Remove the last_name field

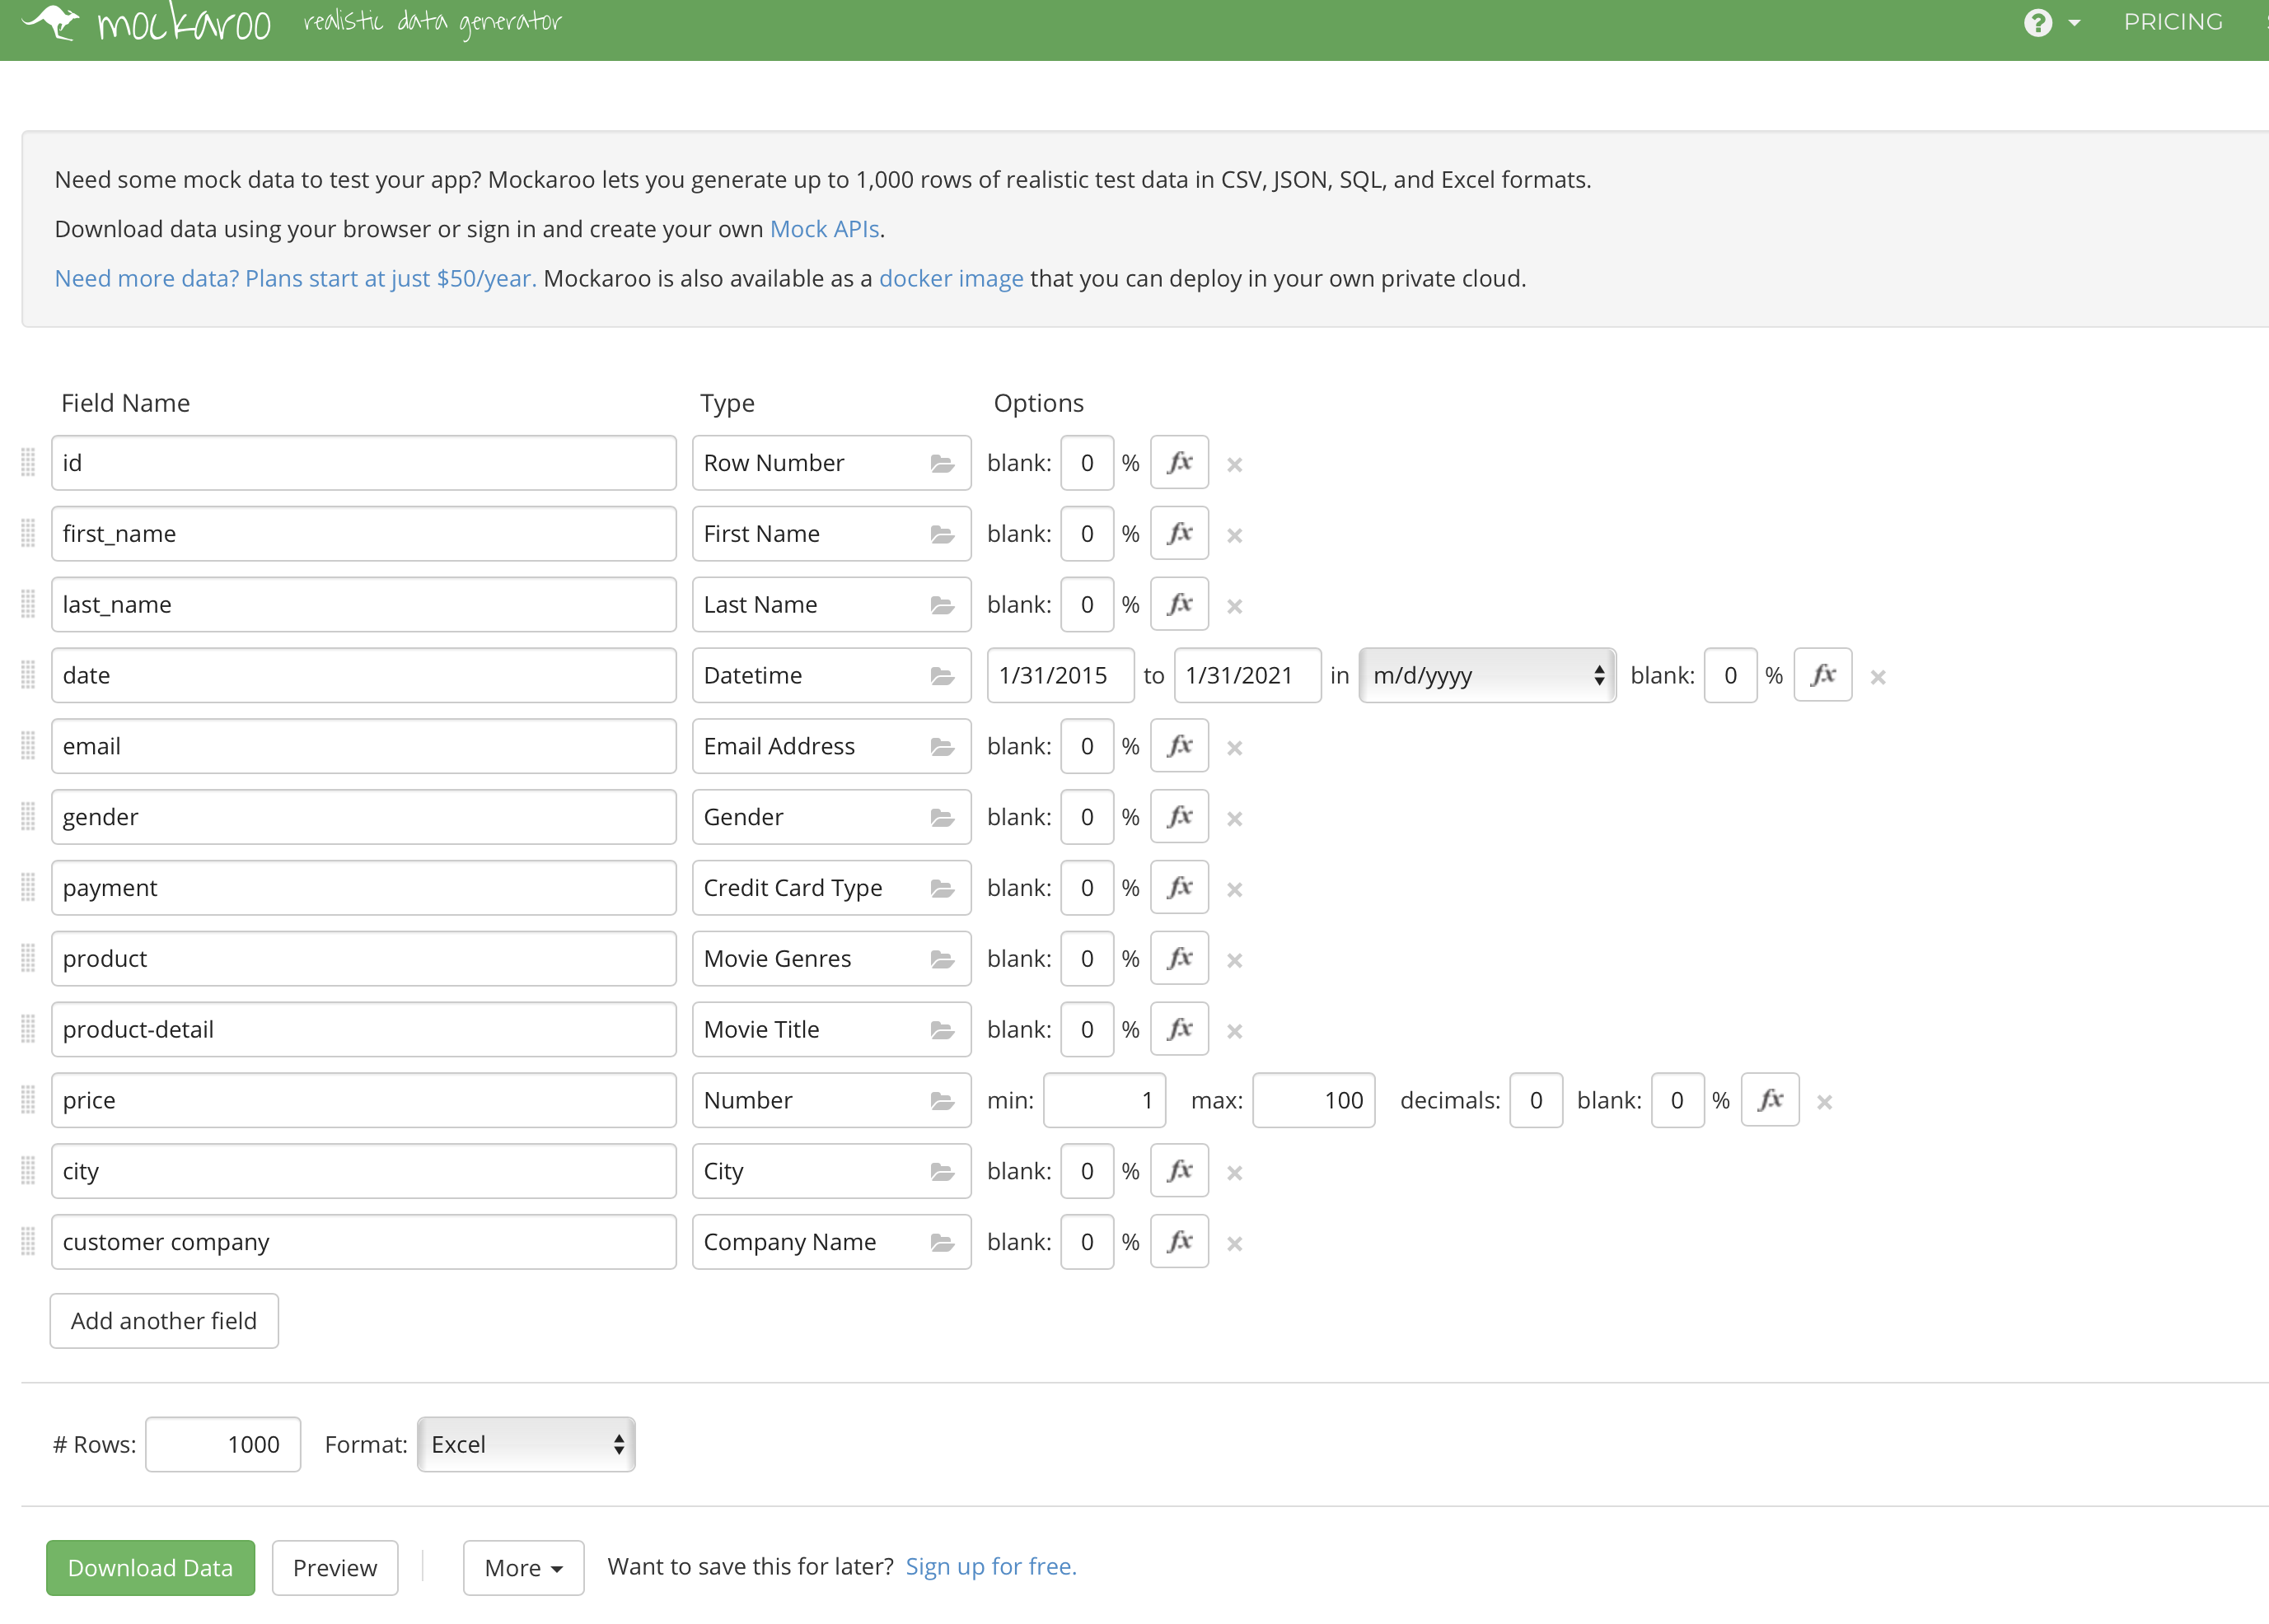tap(1234, 607)
